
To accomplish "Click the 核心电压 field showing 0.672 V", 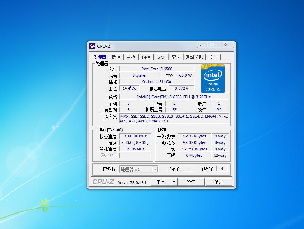I will click(x=181, y=88).
